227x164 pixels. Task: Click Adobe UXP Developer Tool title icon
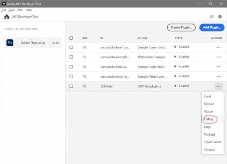(x=4, y=4)
